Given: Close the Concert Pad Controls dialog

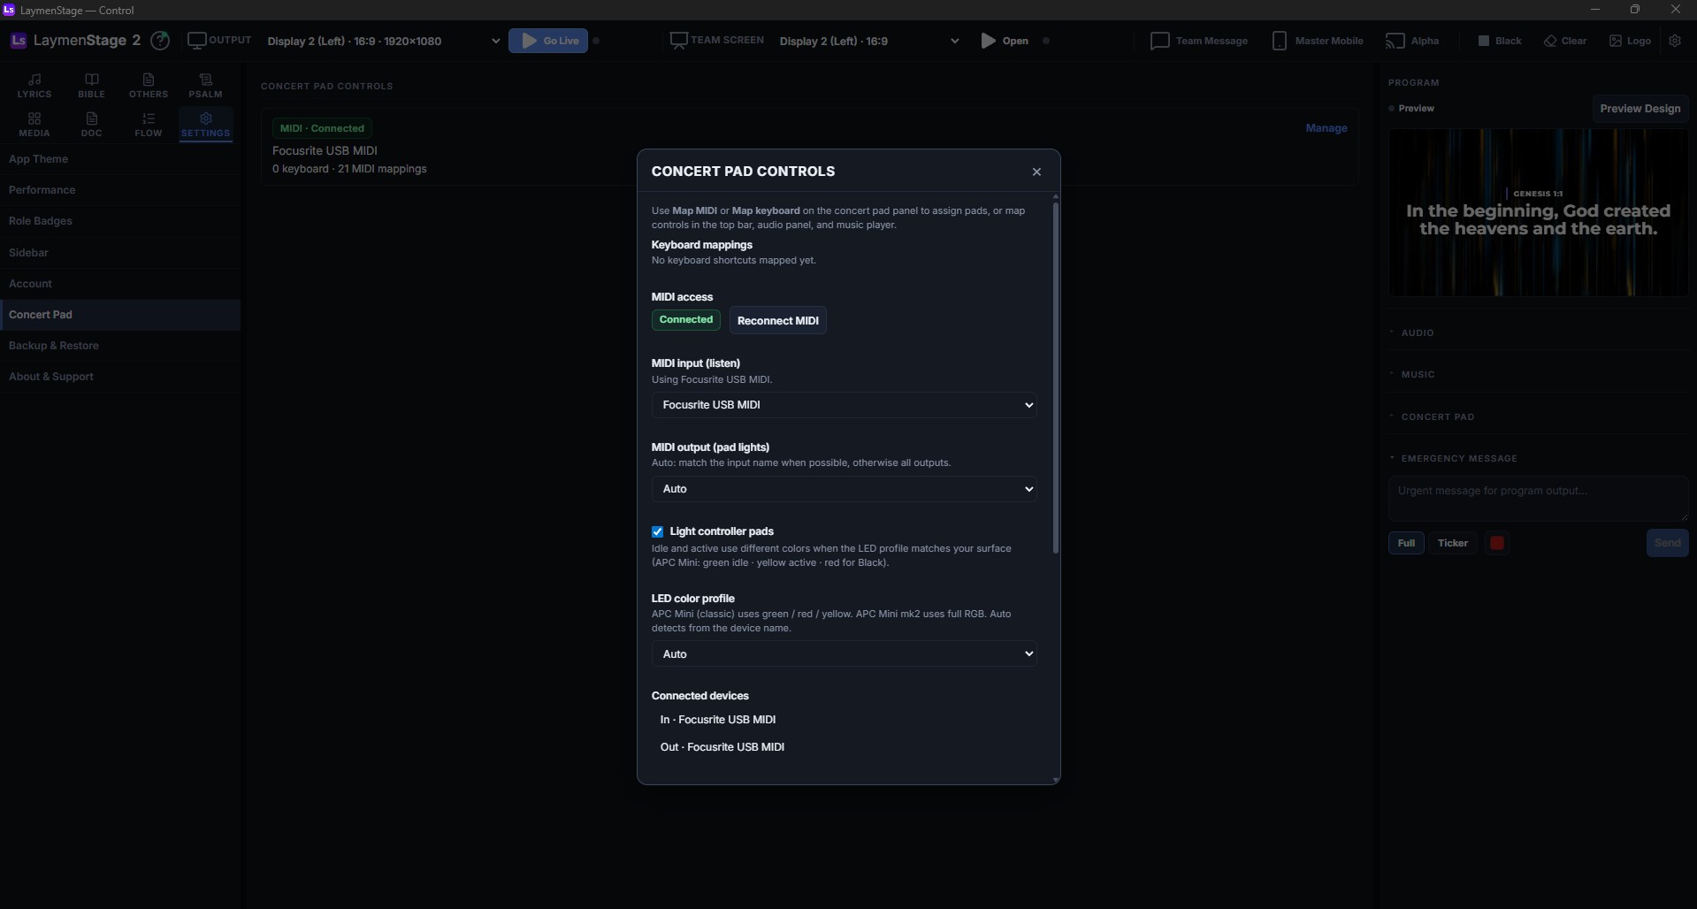Looking at the screenshot, I should [1036, 172].
